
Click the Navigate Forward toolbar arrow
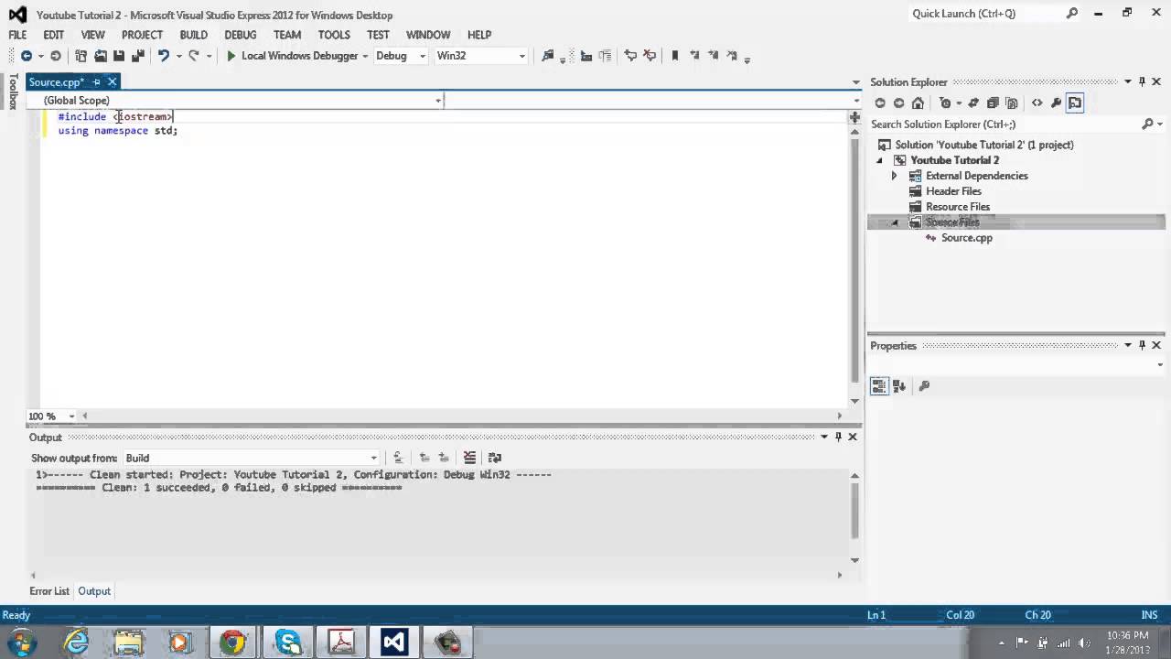pyautogui.click(x=56, y=56)
